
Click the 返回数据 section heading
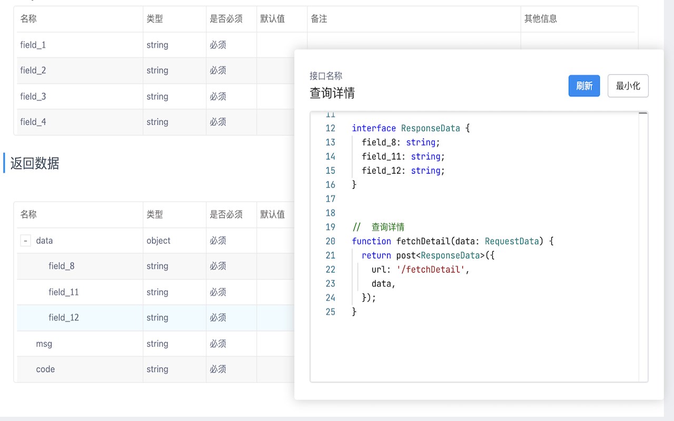click(x=35, y=164)
